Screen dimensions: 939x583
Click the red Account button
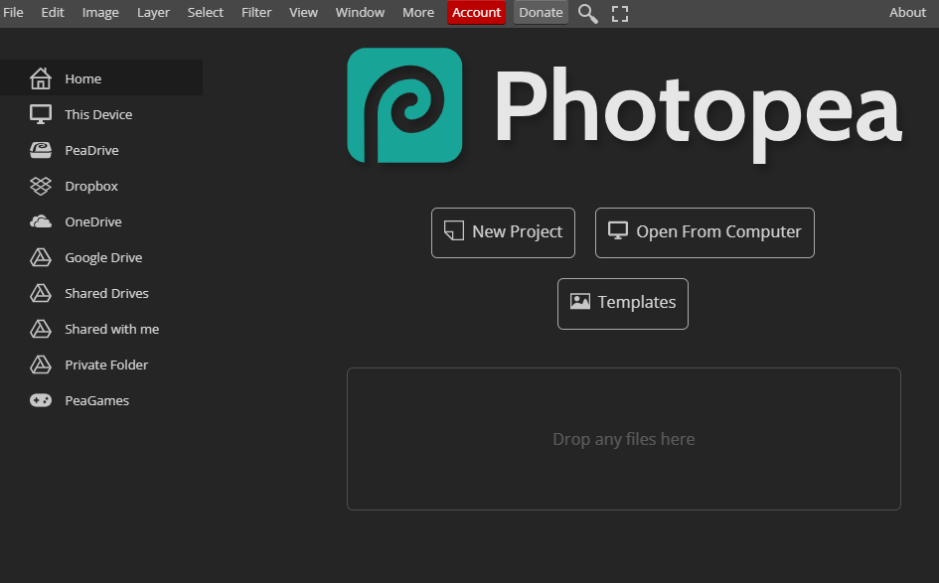point(477,13)
